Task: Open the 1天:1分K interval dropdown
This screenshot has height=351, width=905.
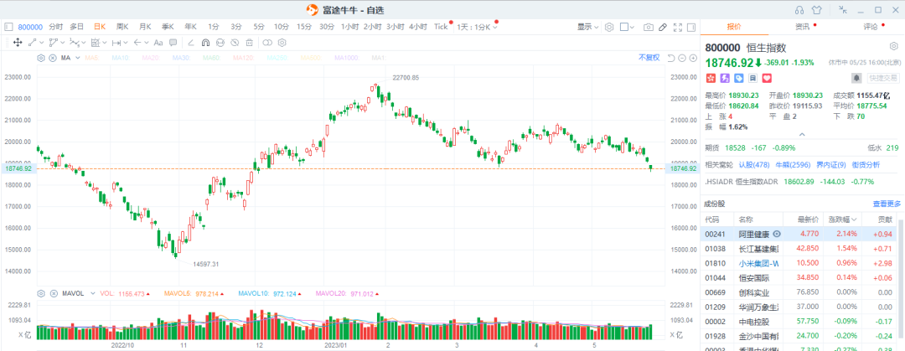Action: 477,27
